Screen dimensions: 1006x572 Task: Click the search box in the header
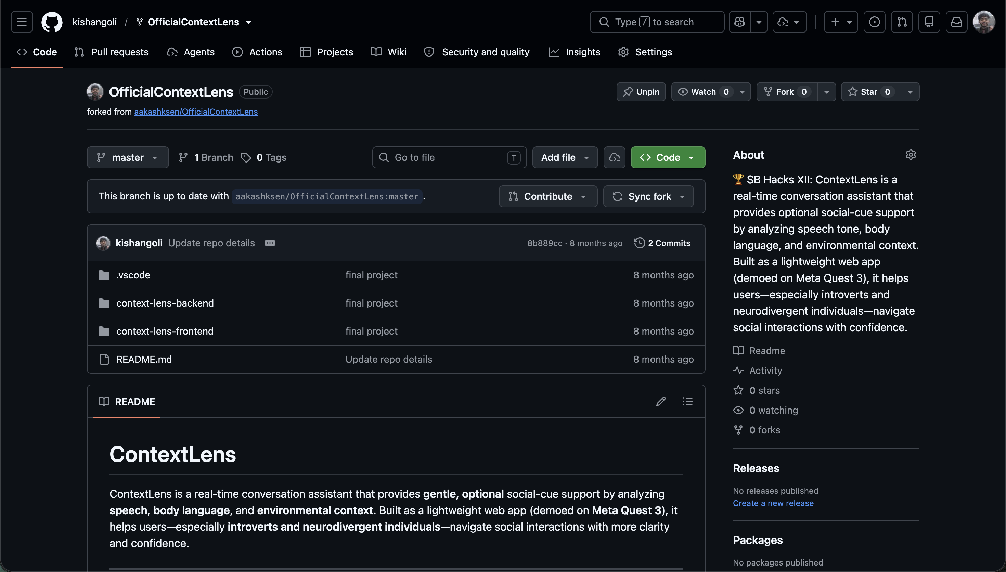(657, 22)
